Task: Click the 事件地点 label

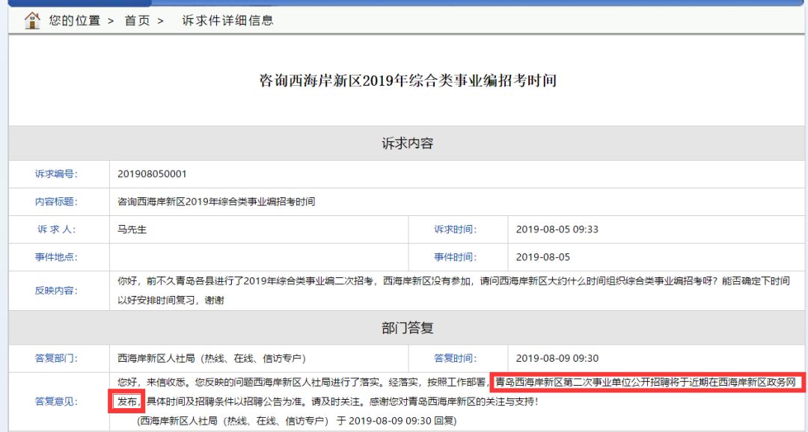Action: click(x=56, y=257)
